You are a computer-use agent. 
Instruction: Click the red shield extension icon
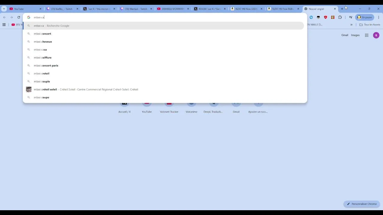point(326,17)
